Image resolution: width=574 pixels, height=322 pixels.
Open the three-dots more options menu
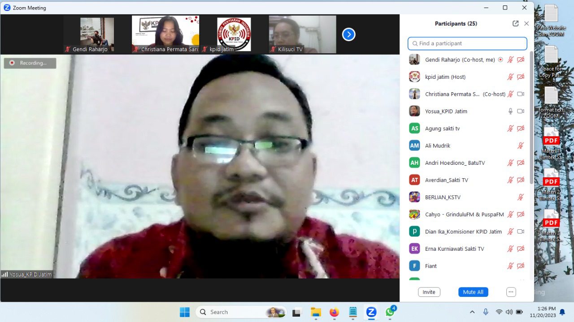(x=511, y=292)
